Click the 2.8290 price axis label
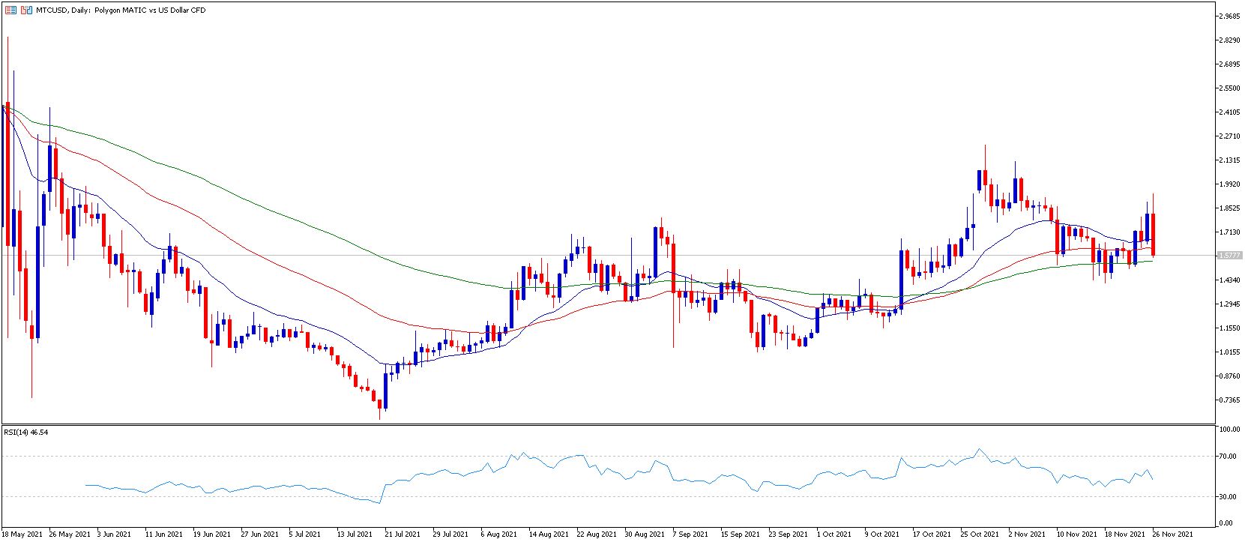The height and width of the screenshot is (542, 1245). pyautogui.click(x=1229, y=40)
